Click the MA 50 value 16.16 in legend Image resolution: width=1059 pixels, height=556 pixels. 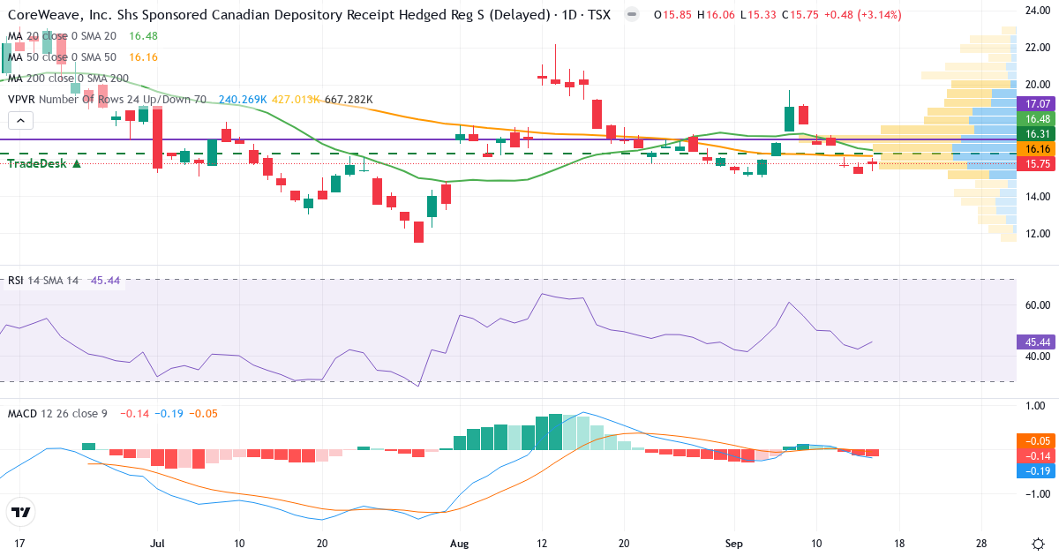coord(143,56)
